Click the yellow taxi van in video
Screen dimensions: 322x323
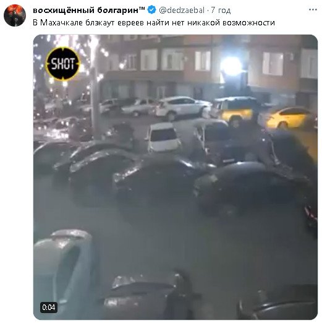tap(233, 110)
